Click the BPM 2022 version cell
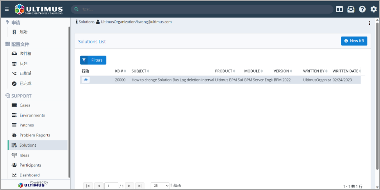 (282, 80)
